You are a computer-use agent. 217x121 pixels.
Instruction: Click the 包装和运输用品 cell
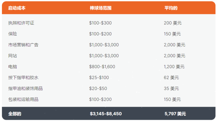tap(23, 99)
